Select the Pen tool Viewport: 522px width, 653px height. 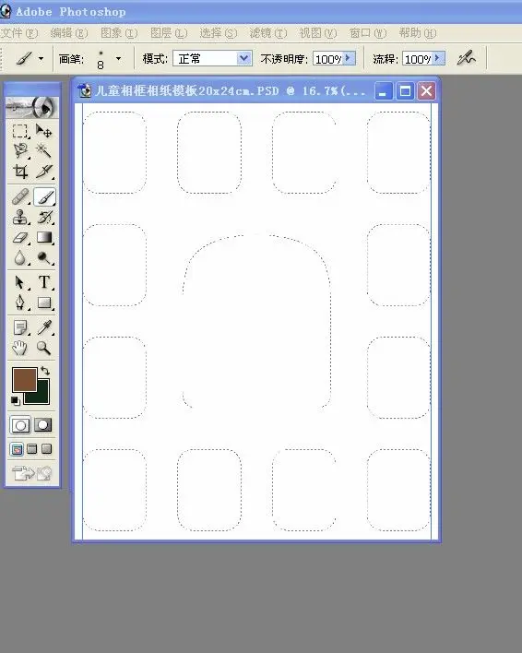click(x=20, y=303)
